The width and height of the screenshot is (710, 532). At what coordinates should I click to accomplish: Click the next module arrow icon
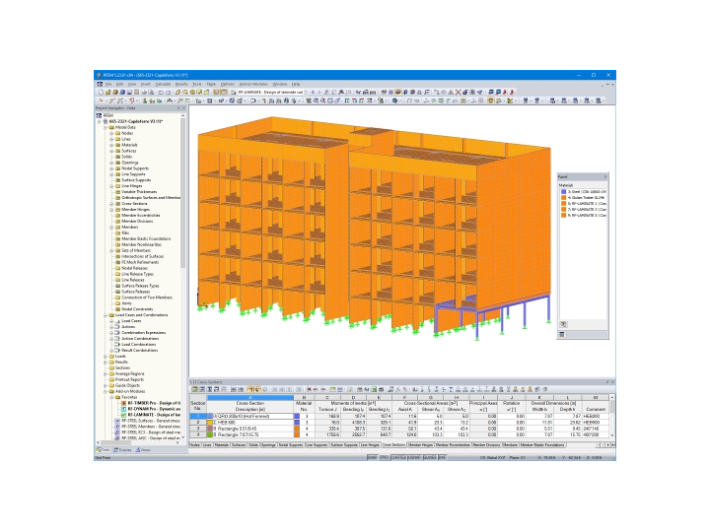click(319, 92)
